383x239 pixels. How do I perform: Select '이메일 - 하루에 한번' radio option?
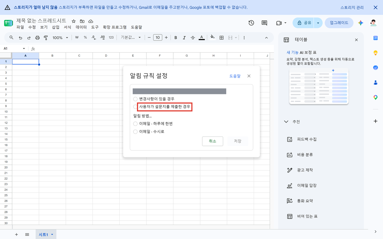135,123
